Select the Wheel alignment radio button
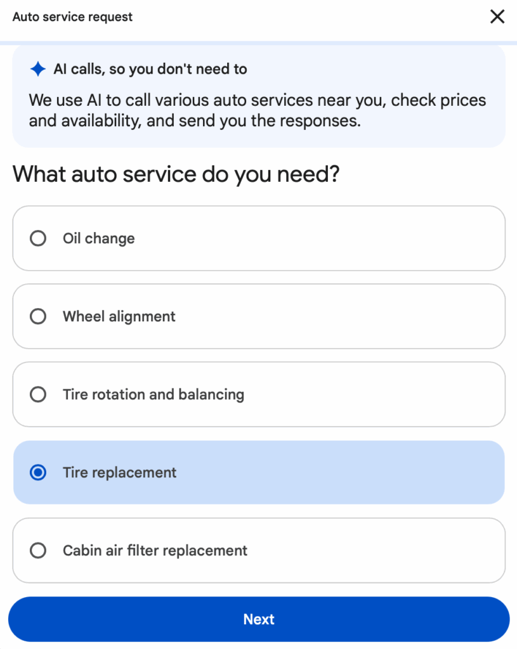517x649 pixels. click(x=38, y=316)
